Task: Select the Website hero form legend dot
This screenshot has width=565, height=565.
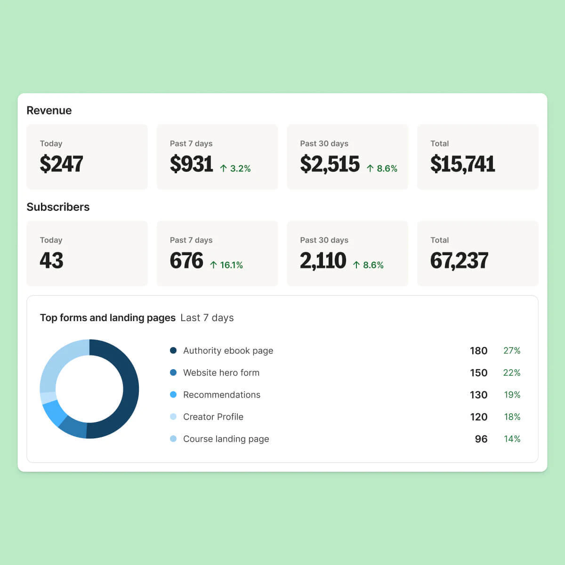Action: (173, 372)
